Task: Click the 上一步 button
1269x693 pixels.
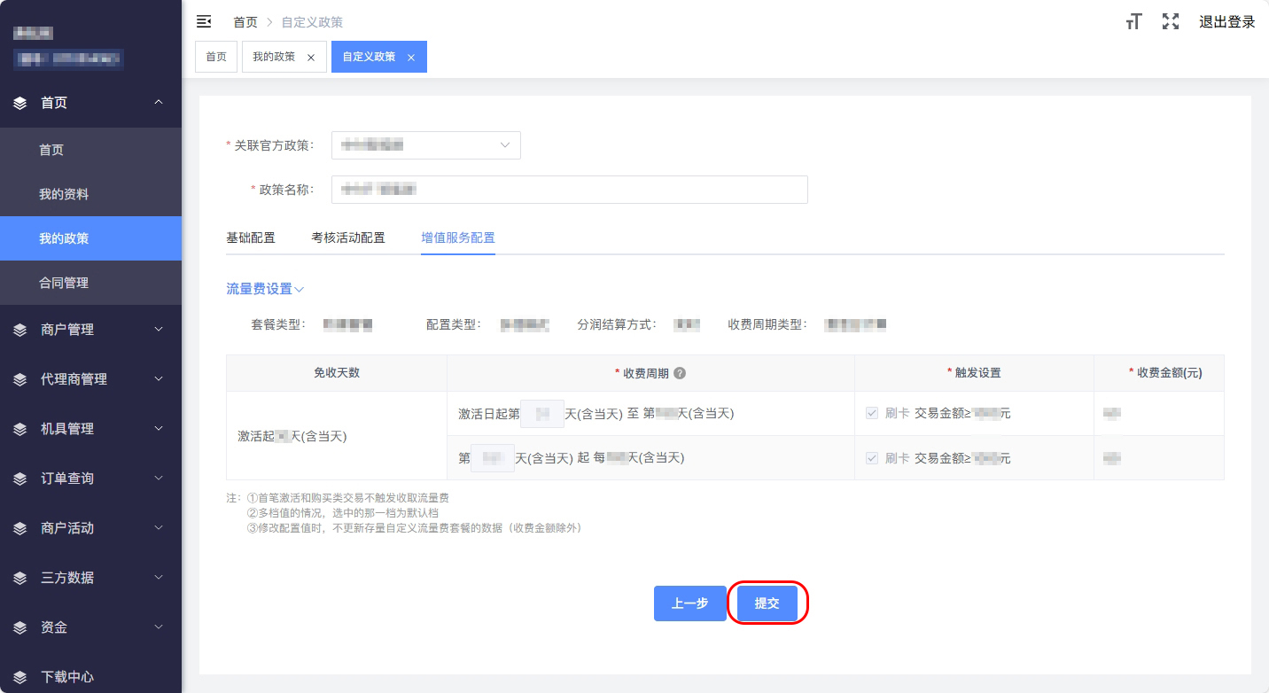Action: point(689,603)
